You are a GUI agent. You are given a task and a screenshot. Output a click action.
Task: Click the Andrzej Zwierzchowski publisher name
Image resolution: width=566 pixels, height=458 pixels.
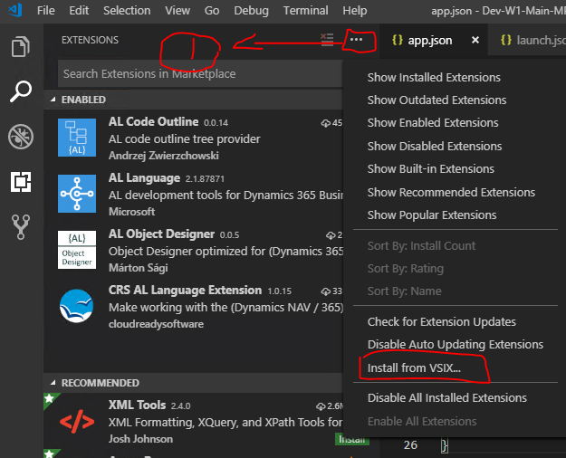pos(164,156)
